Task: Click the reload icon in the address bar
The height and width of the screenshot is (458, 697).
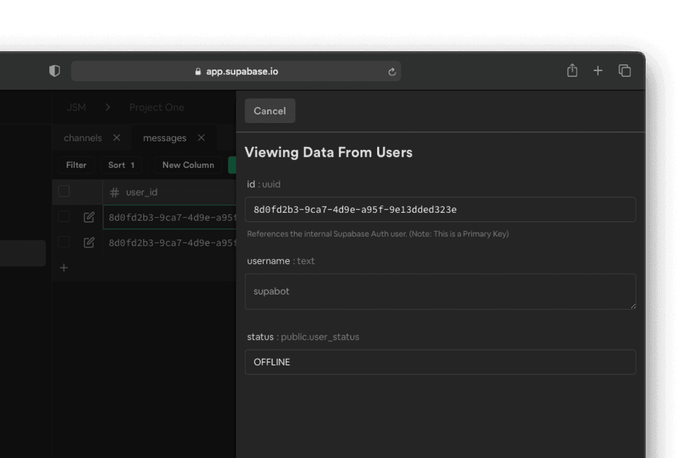Action: (x=392, y=71)
